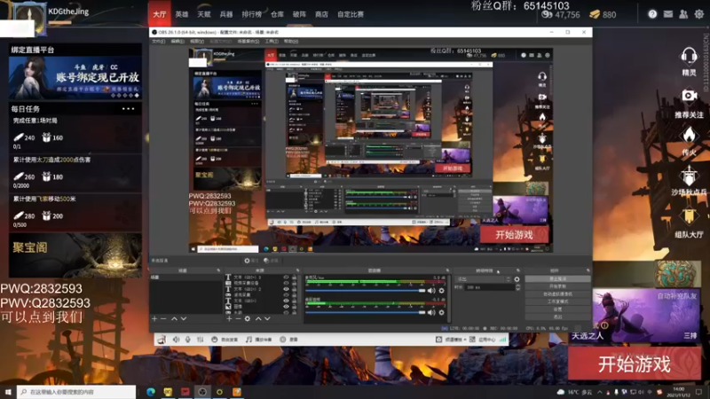The width and height of the screenshot is (710, 399).
Task: Switch to the 英雄 tab
Action: [x=182, y=14]
